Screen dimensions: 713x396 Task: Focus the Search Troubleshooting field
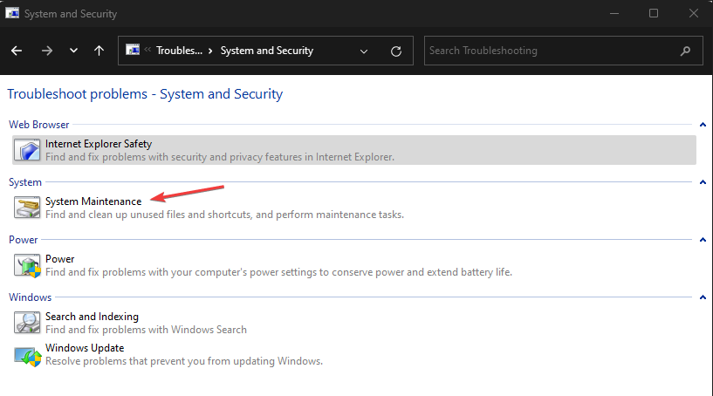tap(564, 51)
